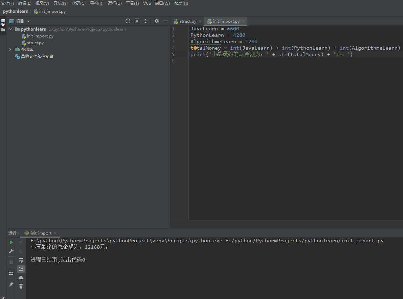Viewport: 403px width, 299px height.
Task: Open the 项目 view dropdown
Action: point(28,21)
